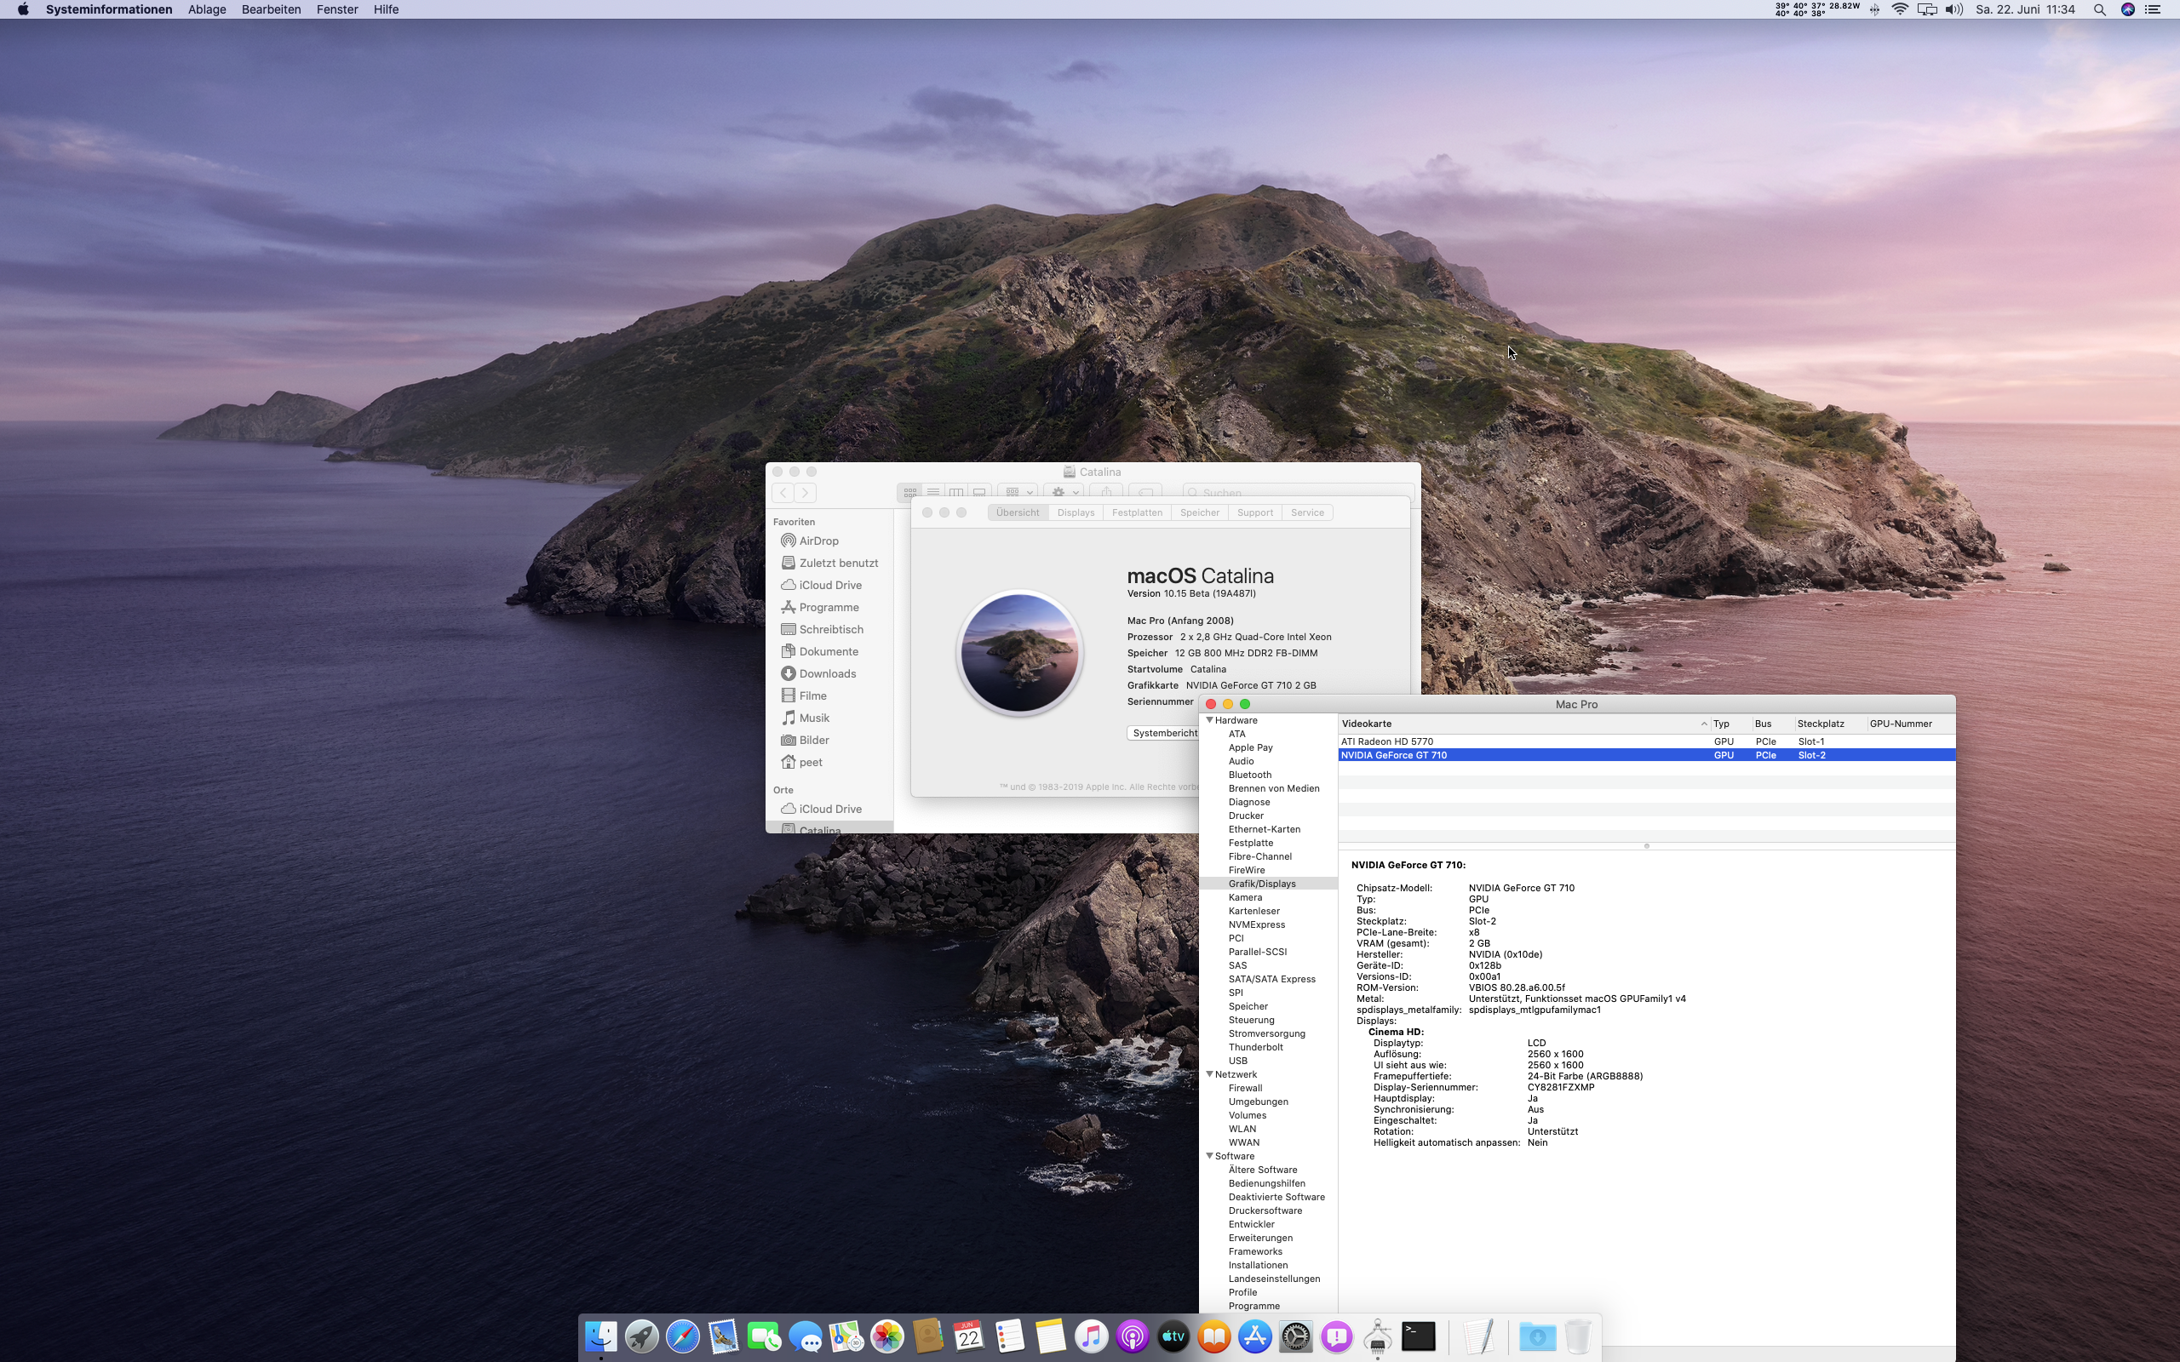Image resolution: width=2180 pixels, height=1362 pixels.
Task: Select ATI Radeon HD 5770 row
Action: [x=1386, y=741]
